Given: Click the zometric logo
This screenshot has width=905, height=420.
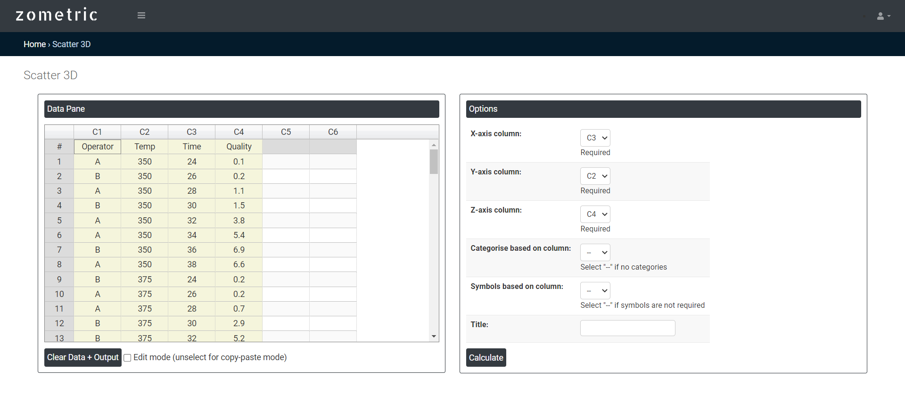Looking at the screenshot, I should click(57, 15).
